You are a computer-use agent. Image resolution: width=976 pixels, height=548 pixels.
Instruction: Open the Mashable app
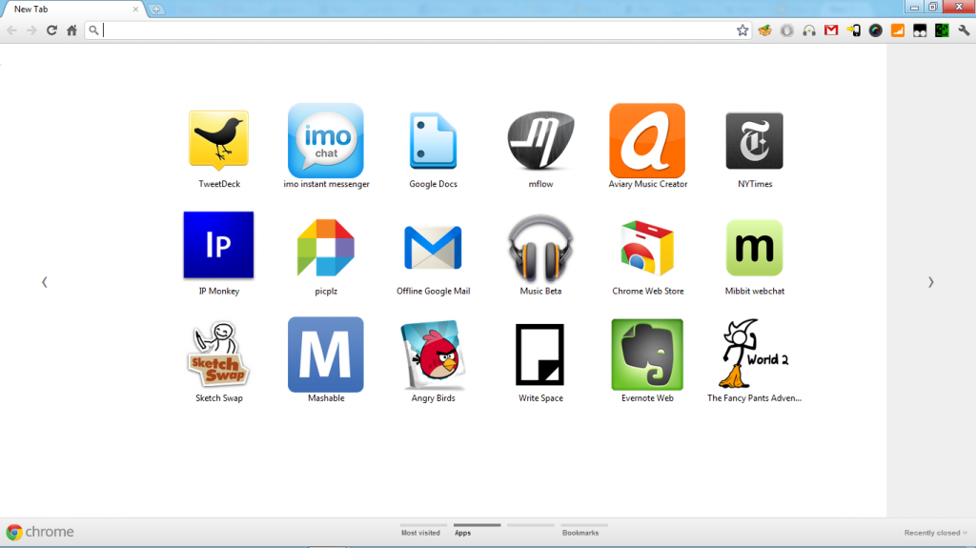coord(326,355)
